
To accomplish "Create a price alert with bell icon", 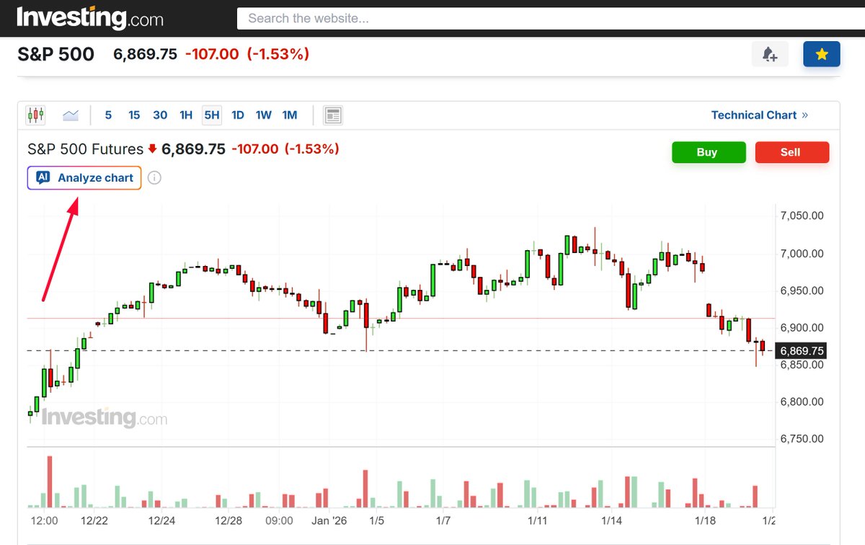I will point(770,54).
